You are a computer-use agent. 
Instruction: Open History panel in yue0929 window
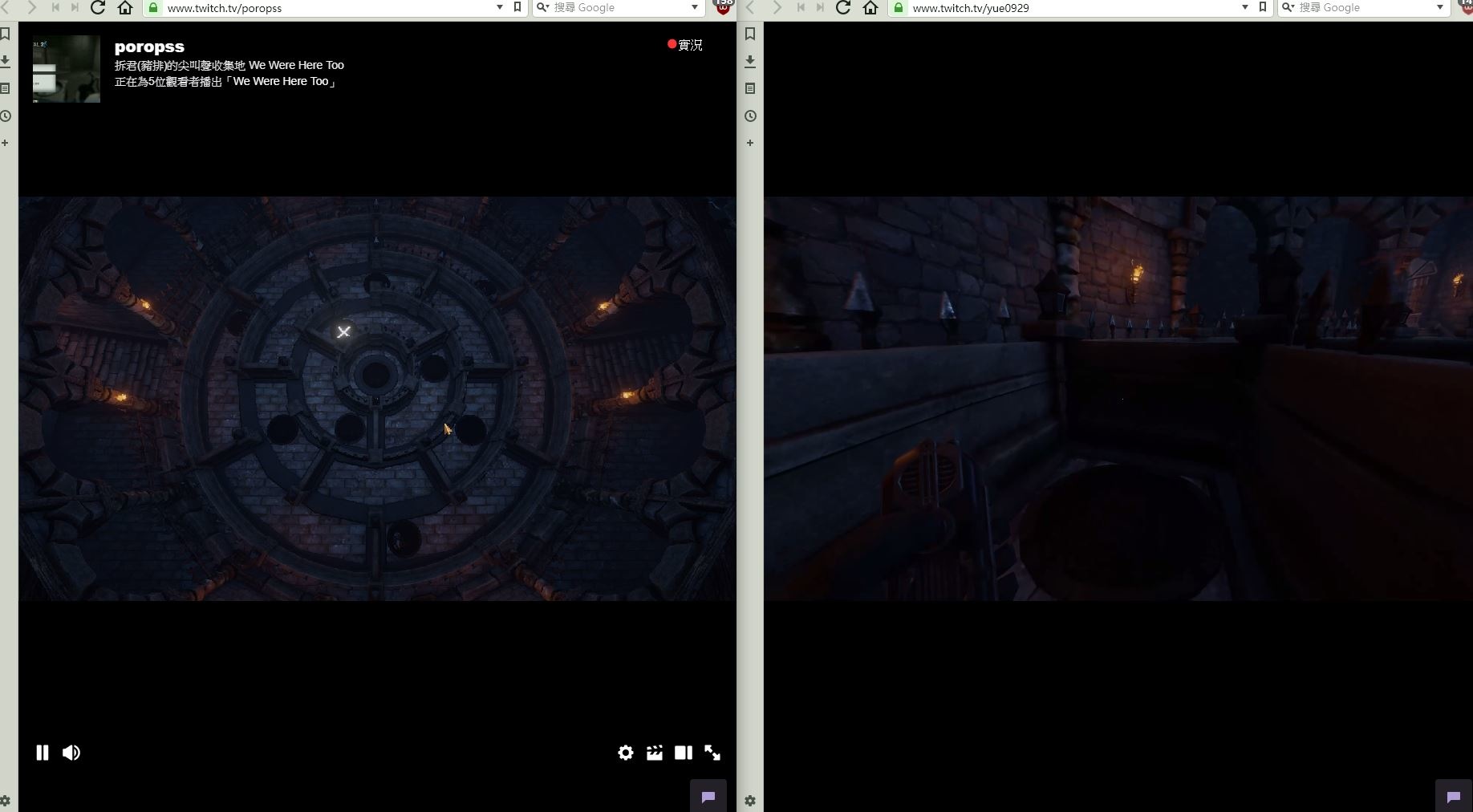pyautogui.click(x=750, y=116)
